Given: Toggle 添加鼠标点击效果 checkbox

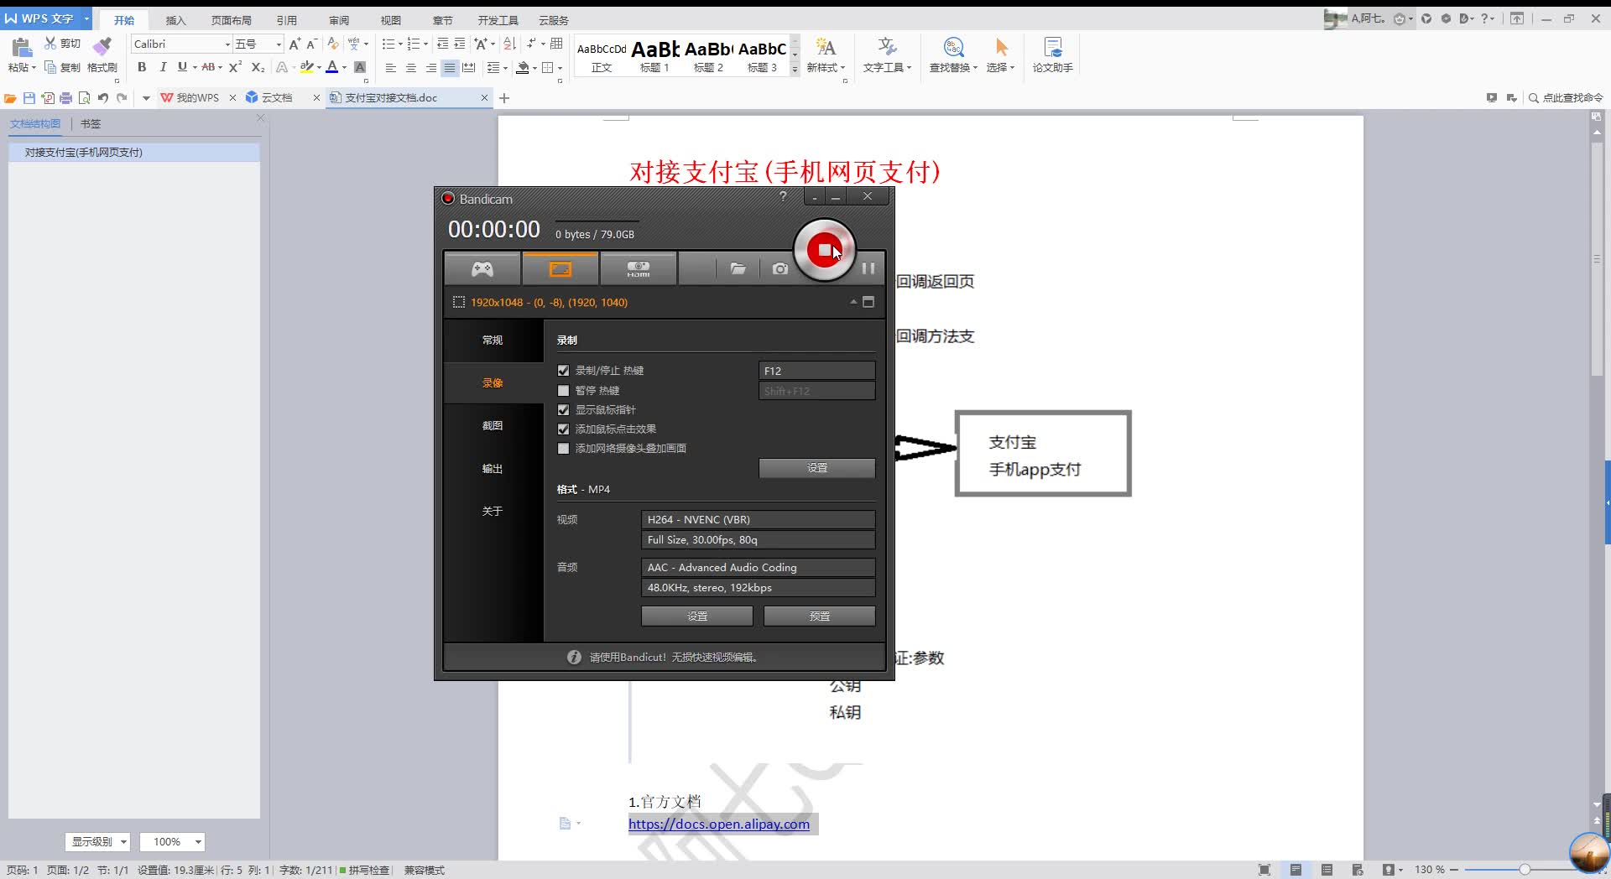Looking at the screenshot, I should tap(563, 429).
